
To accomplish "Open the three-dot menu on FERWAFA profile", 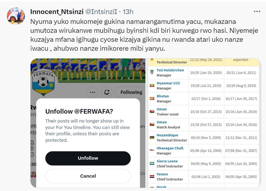I will (x=92, y=92).
